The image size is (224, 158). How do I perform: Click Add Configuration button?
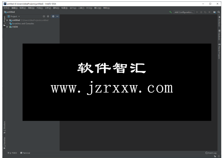tap(184, 12)
